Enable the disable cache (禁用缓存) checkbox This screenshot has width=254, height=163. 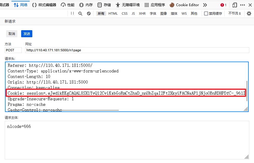(x=206, y=13)
